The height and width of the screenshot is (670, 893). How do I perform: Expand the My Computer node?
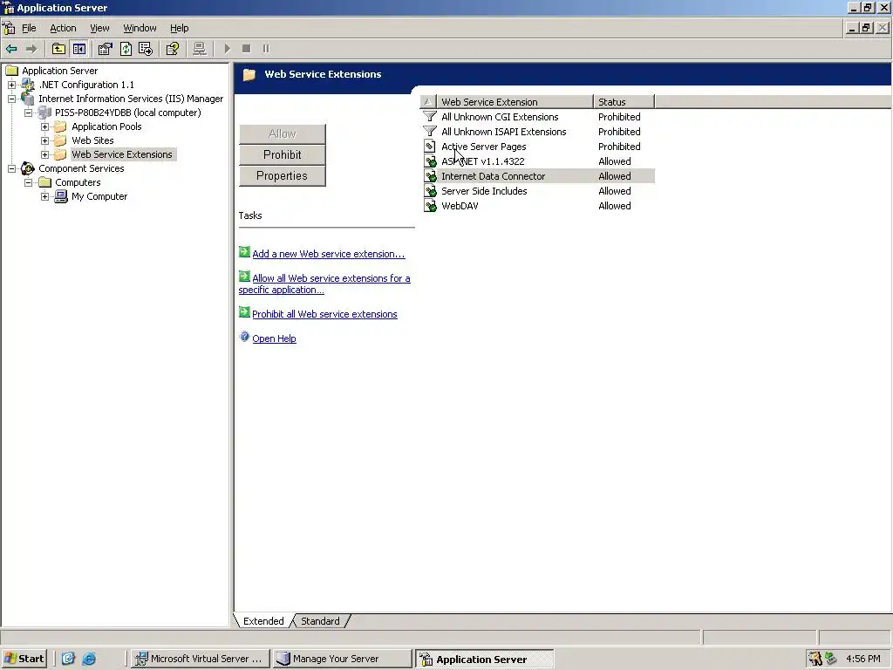click(x=45, y=196)
